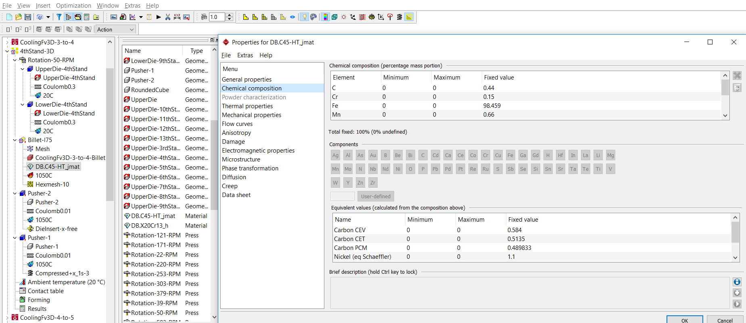Click the red horizontal lines section icon
Screen dimensions: 746x323
[362, 17]
